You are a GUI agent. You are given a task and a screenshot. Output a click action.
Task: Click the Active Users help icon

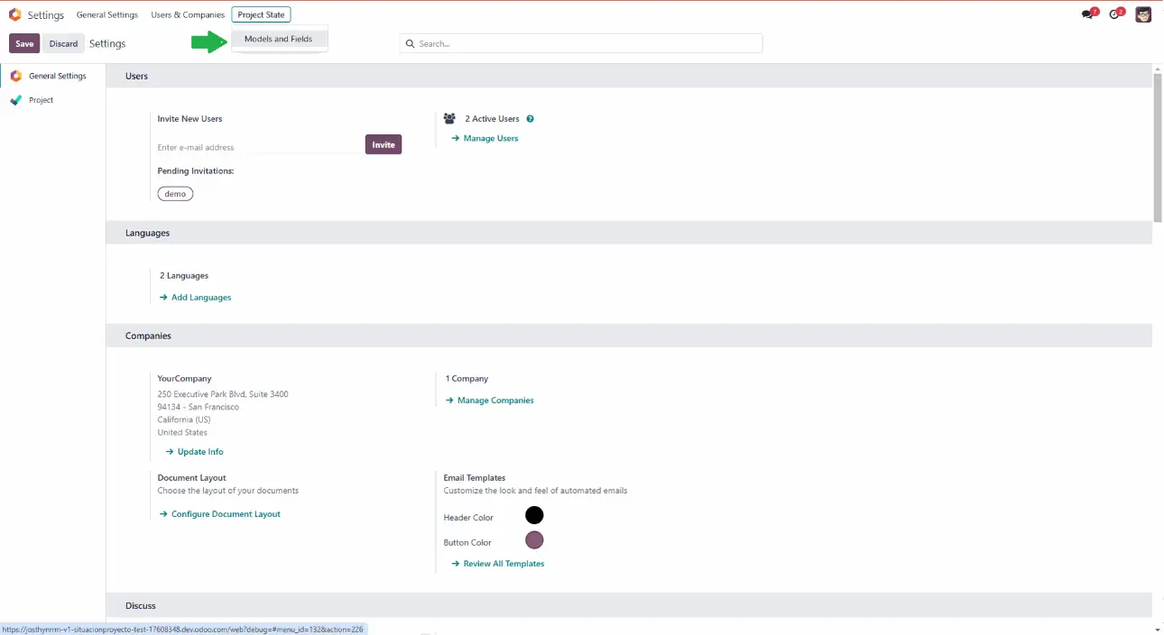click(x=531, y=119)
